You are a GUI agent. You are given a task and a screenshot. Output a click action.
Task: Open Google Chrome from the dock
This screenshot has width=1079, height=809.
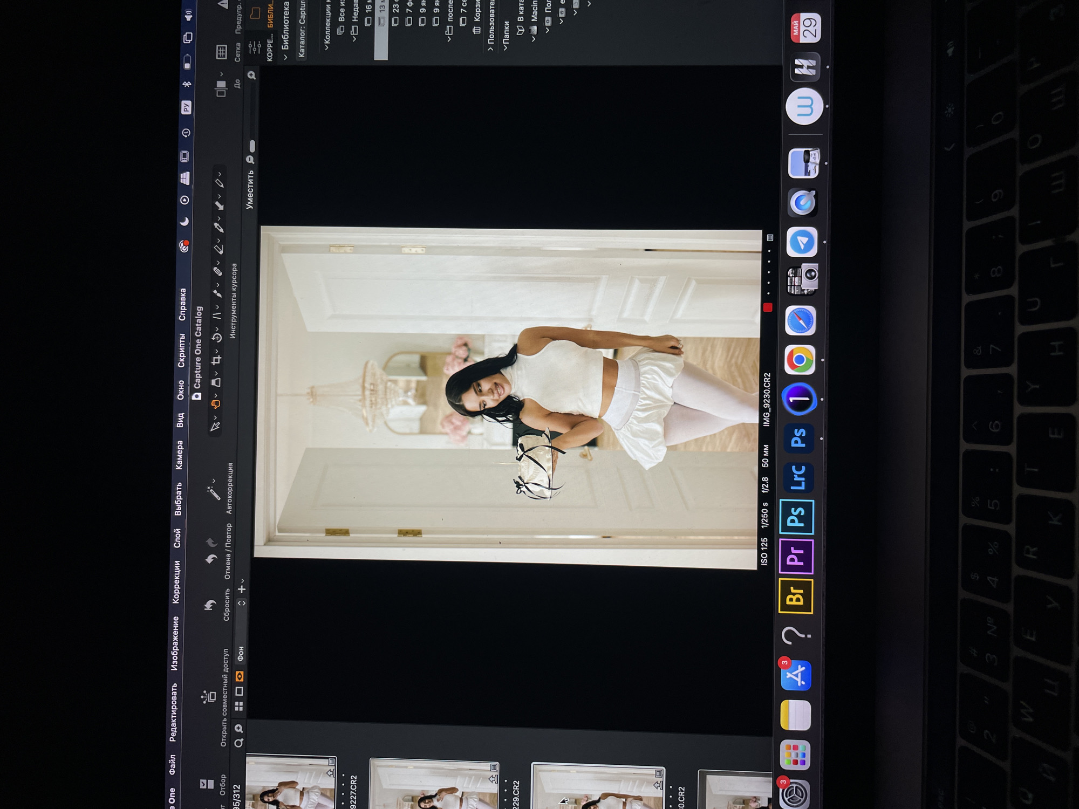pyautogui.click(x=800, y=360)
